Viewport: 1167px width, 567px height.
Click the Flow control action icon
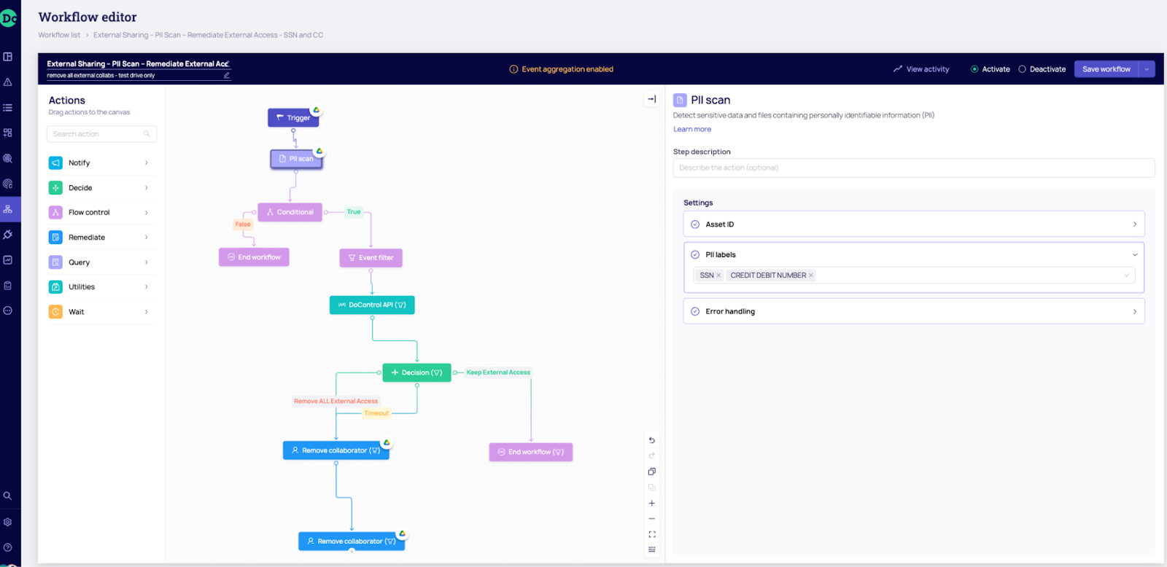click(55, 212)
